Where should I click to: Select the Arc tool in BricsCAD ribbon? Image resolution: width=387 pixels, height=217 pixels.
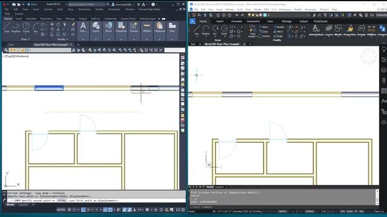215,30
